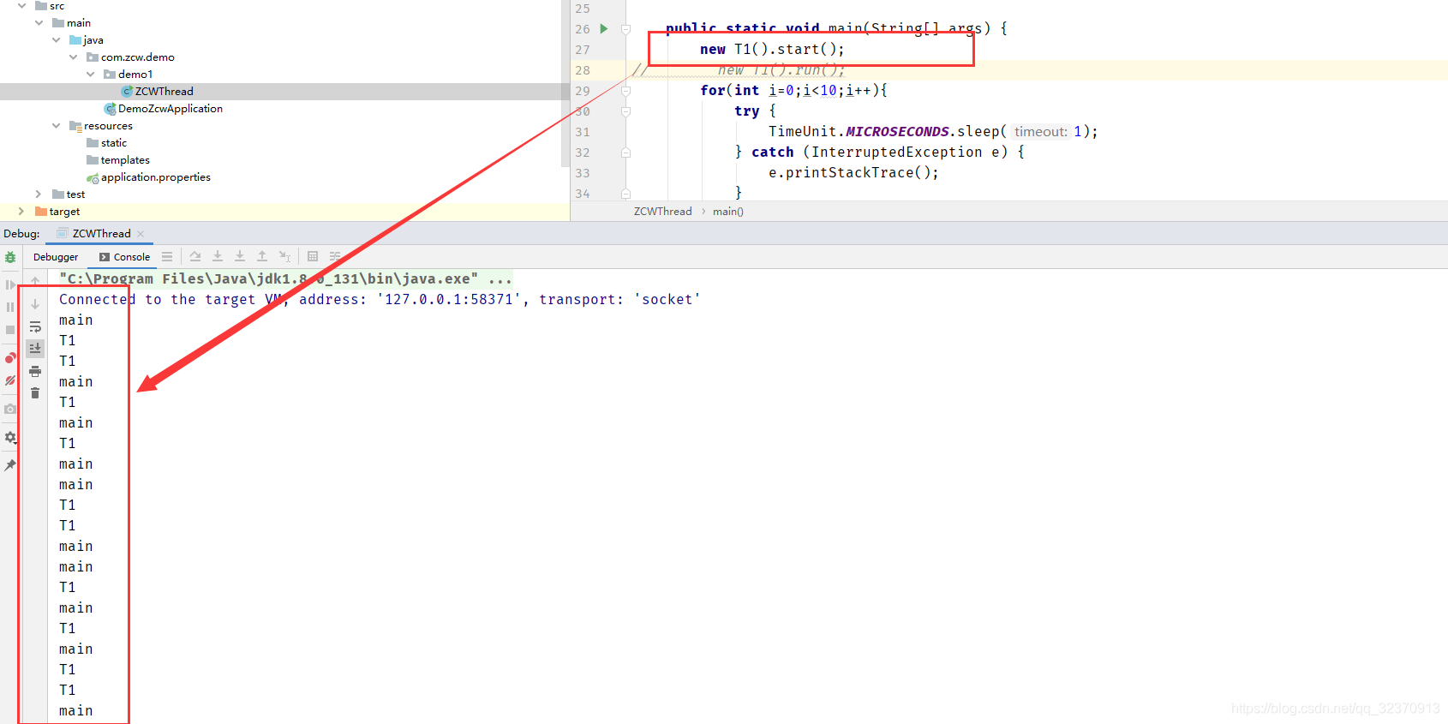This screenshot has width=1448, height=724.
Task: Click the MICROSECONDS constant in code
Action: (898, 131)
